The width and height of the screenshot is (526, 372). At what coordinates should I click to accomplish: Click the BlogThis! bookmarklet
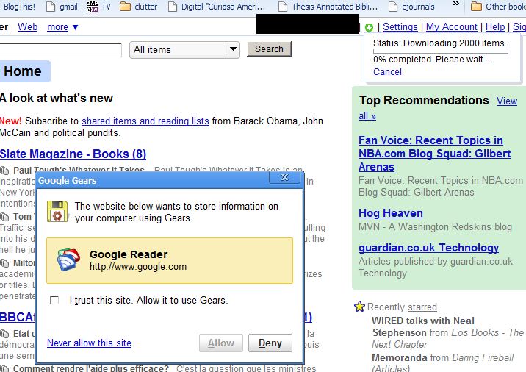tap(18, 7)
